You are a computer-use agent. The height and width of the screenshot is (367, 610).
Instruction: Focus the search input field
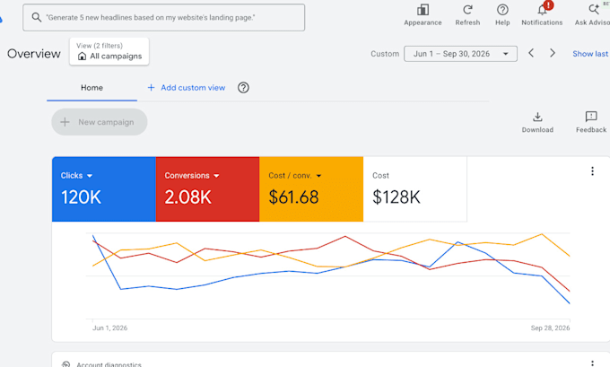pos(164,18)
